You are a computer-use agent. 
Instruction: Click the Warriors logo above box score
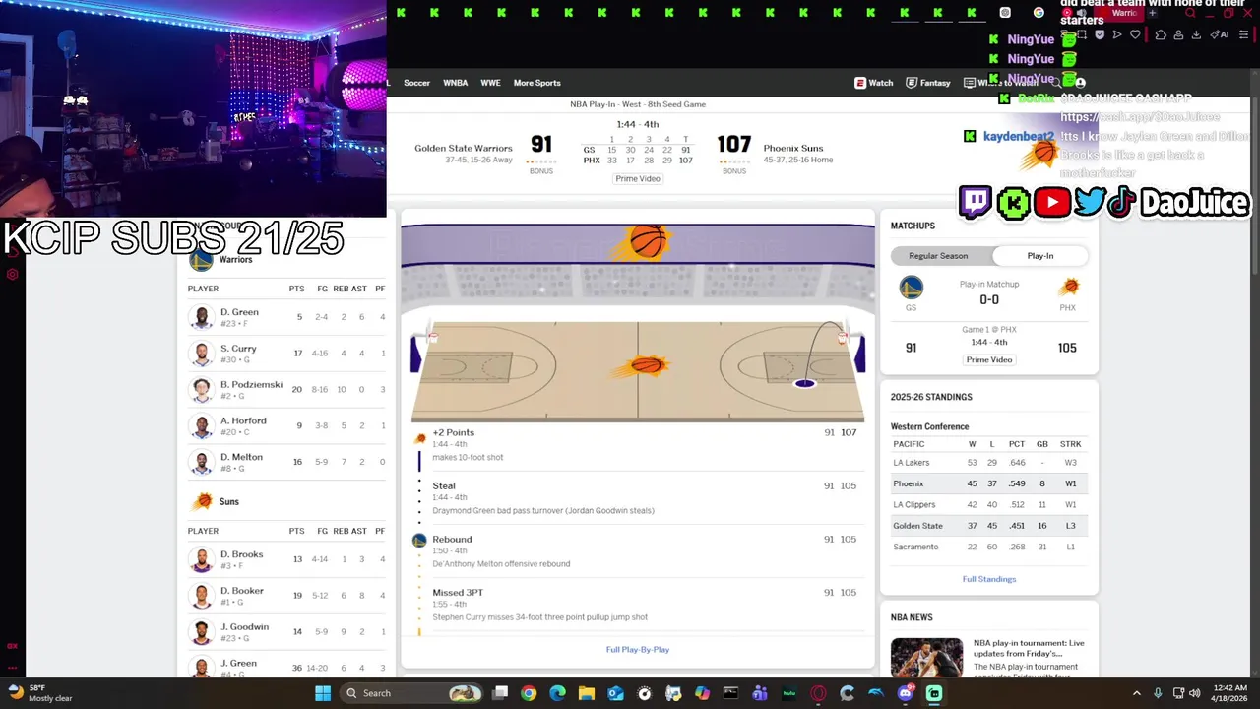201,260
